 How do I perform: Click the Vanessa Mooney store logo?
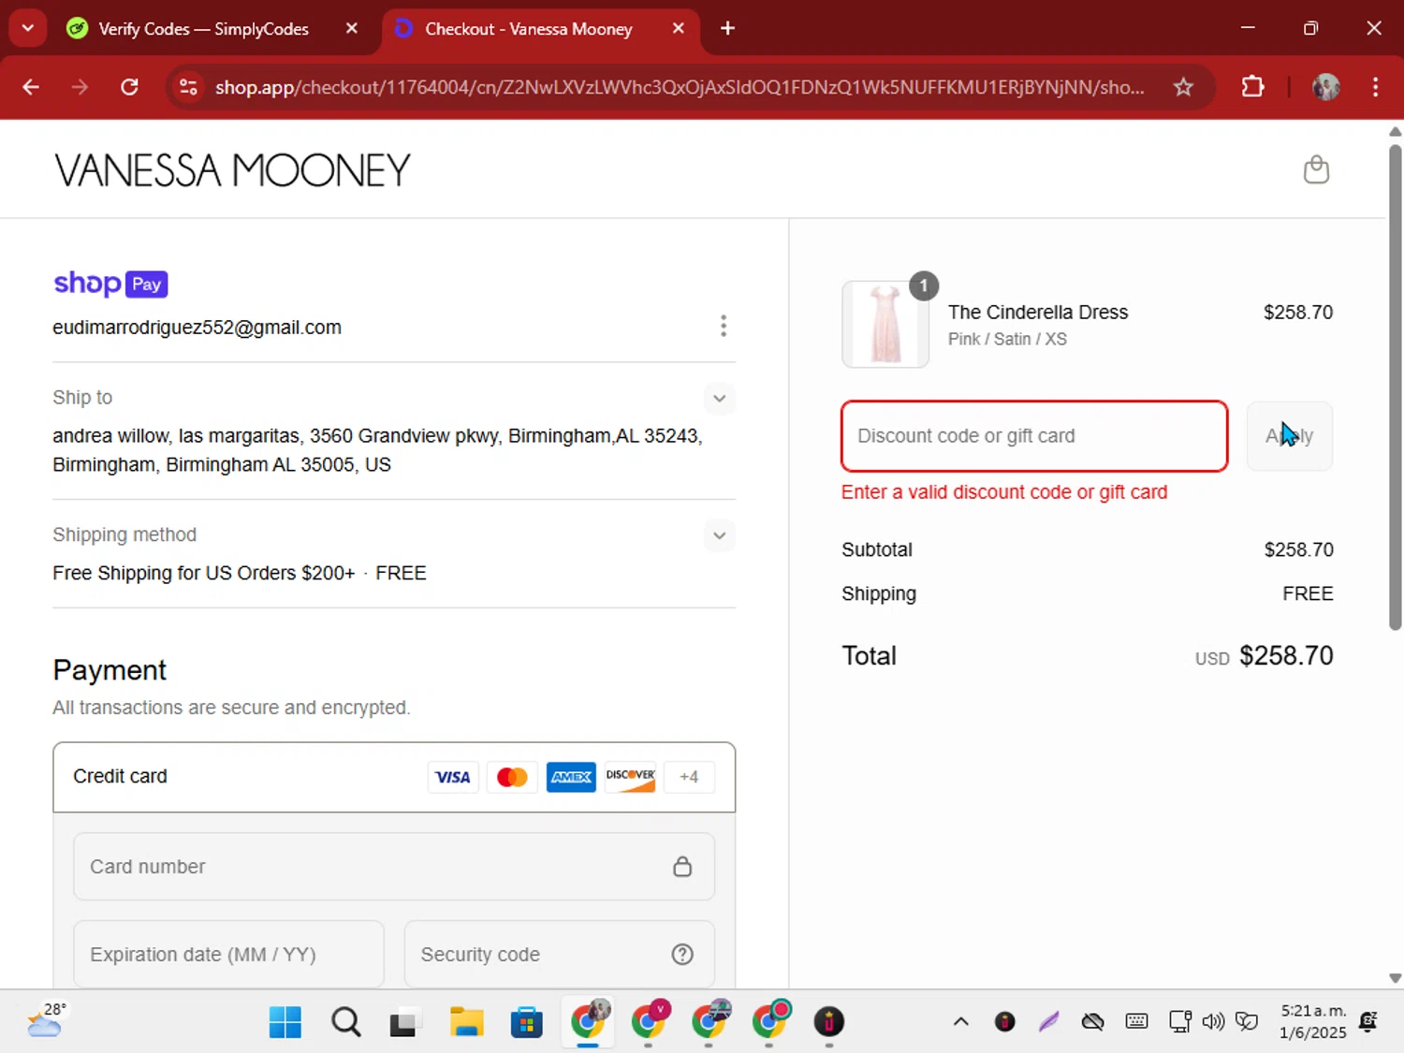tap(232, 170)
